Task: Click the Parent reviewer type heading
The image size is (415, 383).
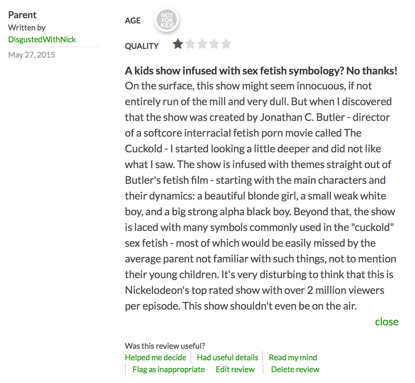Action: (22, 15)
